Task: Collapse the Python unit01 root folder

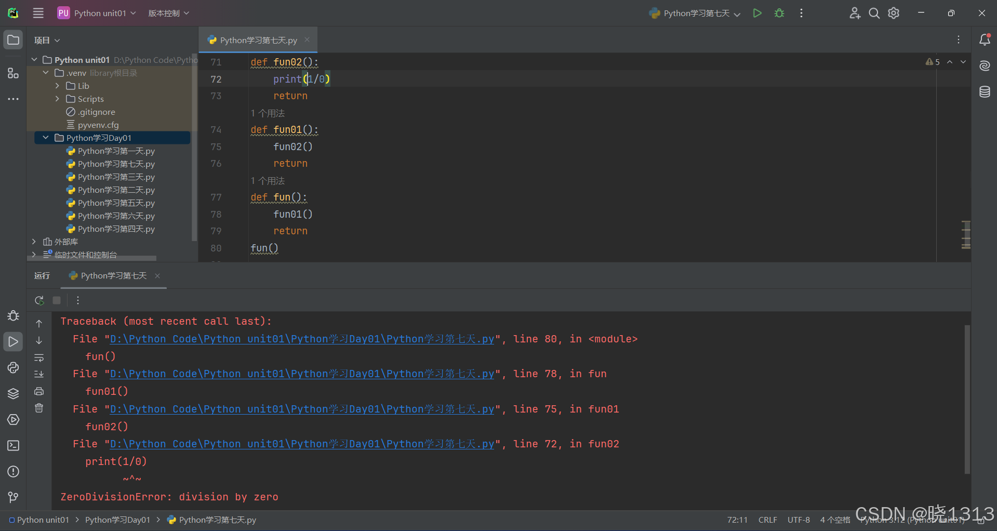Action: [34, 60]
